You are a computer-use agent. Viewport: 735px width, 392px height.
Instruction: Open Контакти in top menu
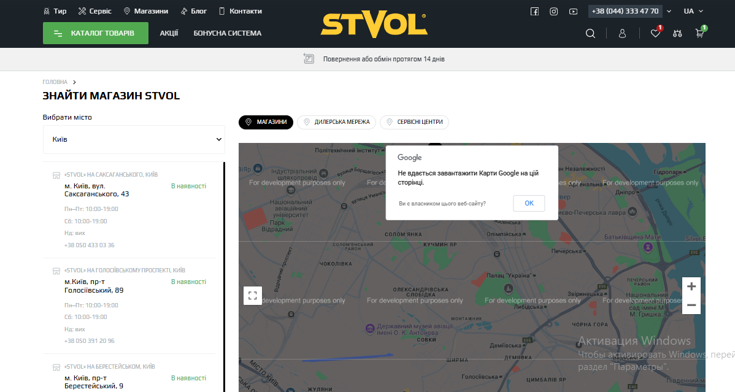click(241, 11)
